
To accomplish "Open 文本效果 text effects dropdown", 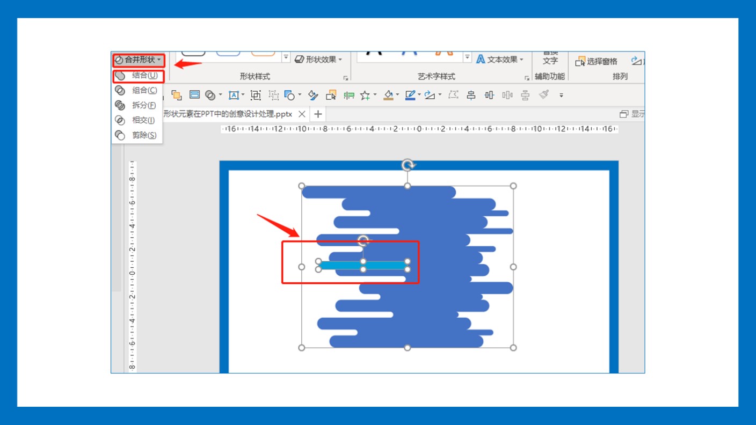I will [x=499, y=60].
